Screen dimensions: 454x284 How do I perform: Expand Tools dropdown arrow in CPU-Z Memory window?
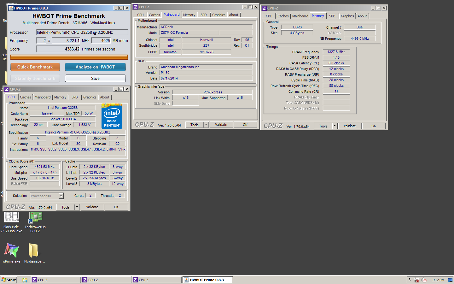point(335,126)
